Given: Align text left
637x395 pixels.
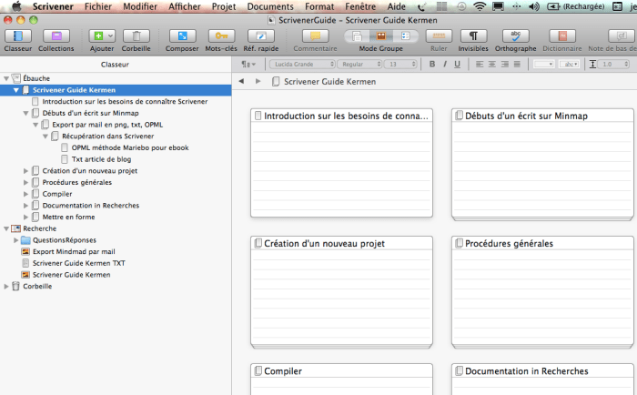Looking at the screenshot, I should (x=480, y=65).
